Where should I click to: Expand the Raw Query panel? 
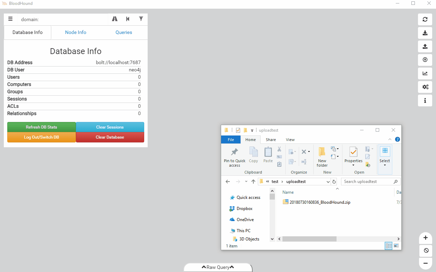click(x=218, y=267)
